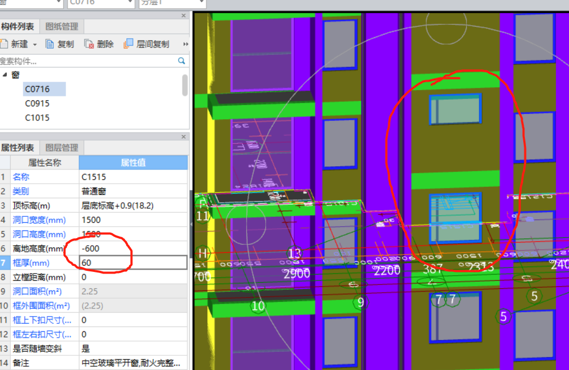Switch to the 属性列表 tab
This screenshot has height=370, width=569.
click(x=17, y=148)
